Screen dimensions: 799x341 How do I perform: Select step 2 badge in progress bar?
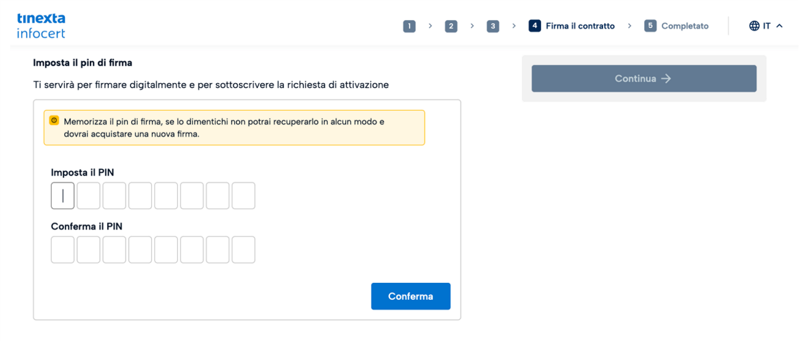coord(451,26)
